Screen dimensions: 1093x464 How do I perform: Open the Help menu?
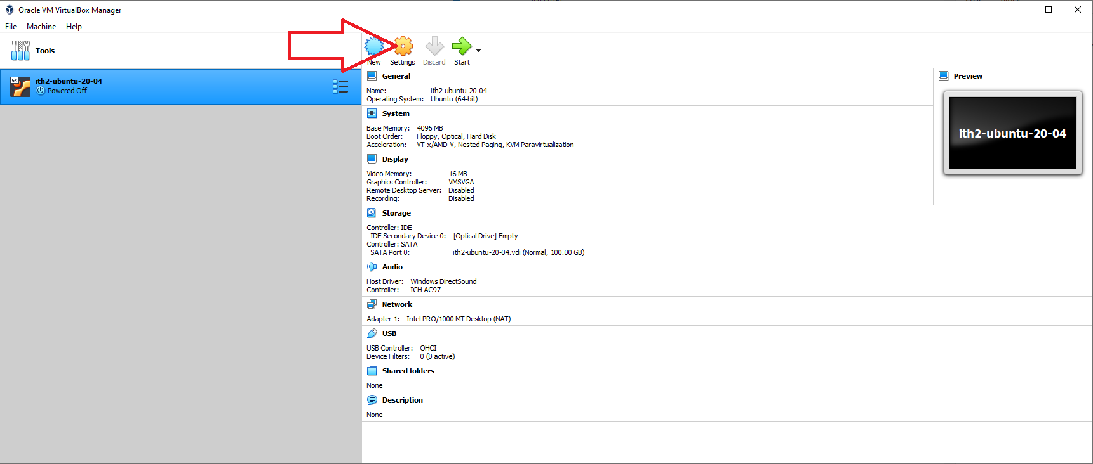pyautogui.click(x=74, y=27)
